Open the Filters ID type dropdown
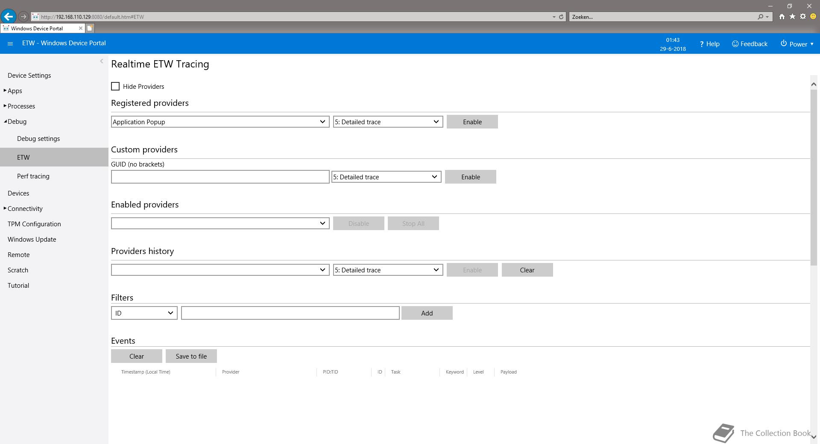This screenshot has height=444, width=820. (144, 313)
